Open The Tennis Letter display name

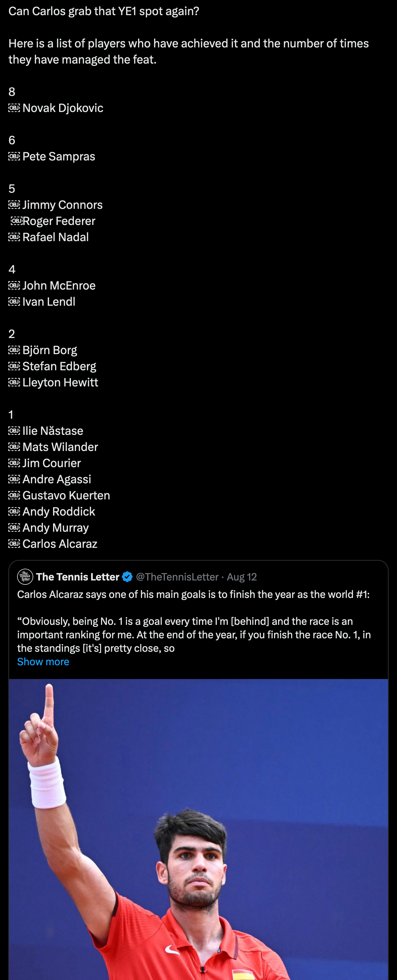[x=78, y=577]
